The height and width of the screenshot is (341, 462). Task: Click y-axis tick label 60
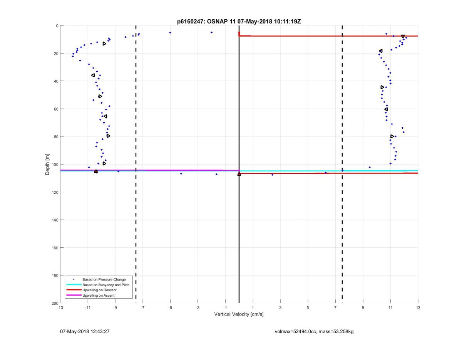coord(56,109)
